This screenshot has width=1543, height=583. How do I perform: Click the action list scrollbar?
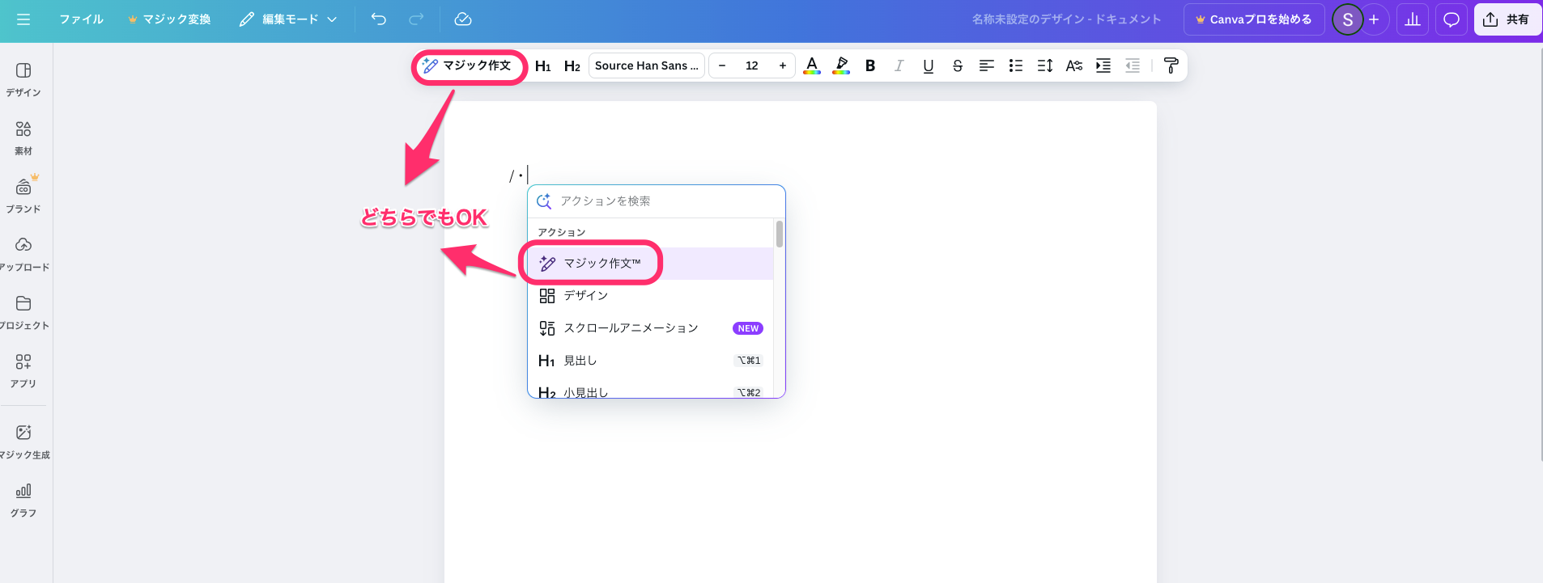(x=780, y=234)
